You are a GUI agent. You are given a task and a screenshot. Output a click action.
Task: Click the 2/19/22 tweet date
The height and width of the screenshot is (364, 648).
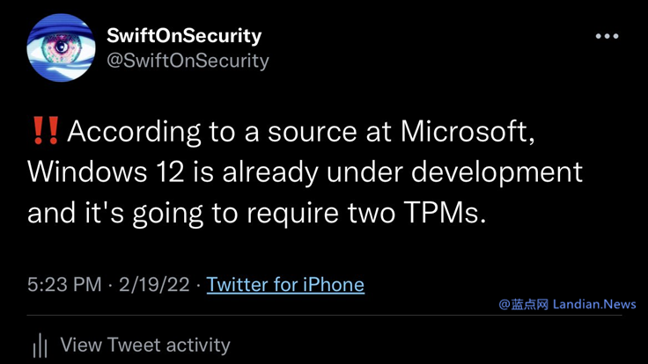(x=156, y=284)
